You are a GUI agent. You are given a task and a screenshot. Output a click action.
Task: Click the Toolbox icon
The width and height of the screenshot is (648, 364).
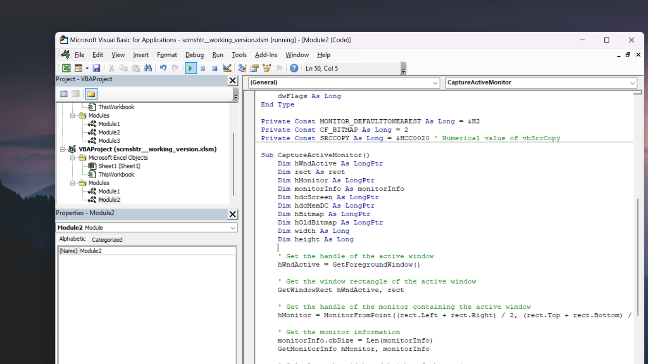point(279,68)
